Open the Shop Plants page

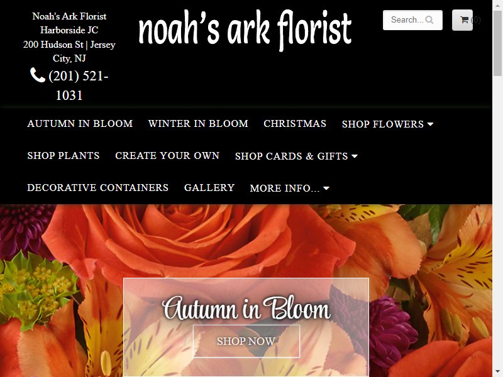tap(64, 156)
